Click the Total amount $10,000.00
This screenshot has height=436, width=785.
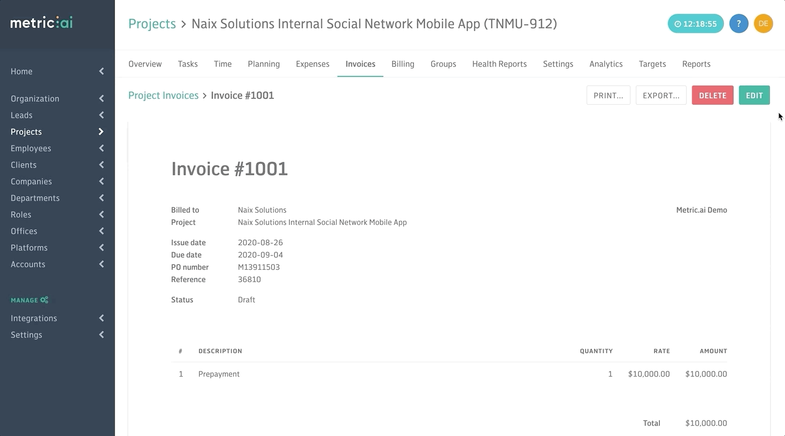[706, 423]
